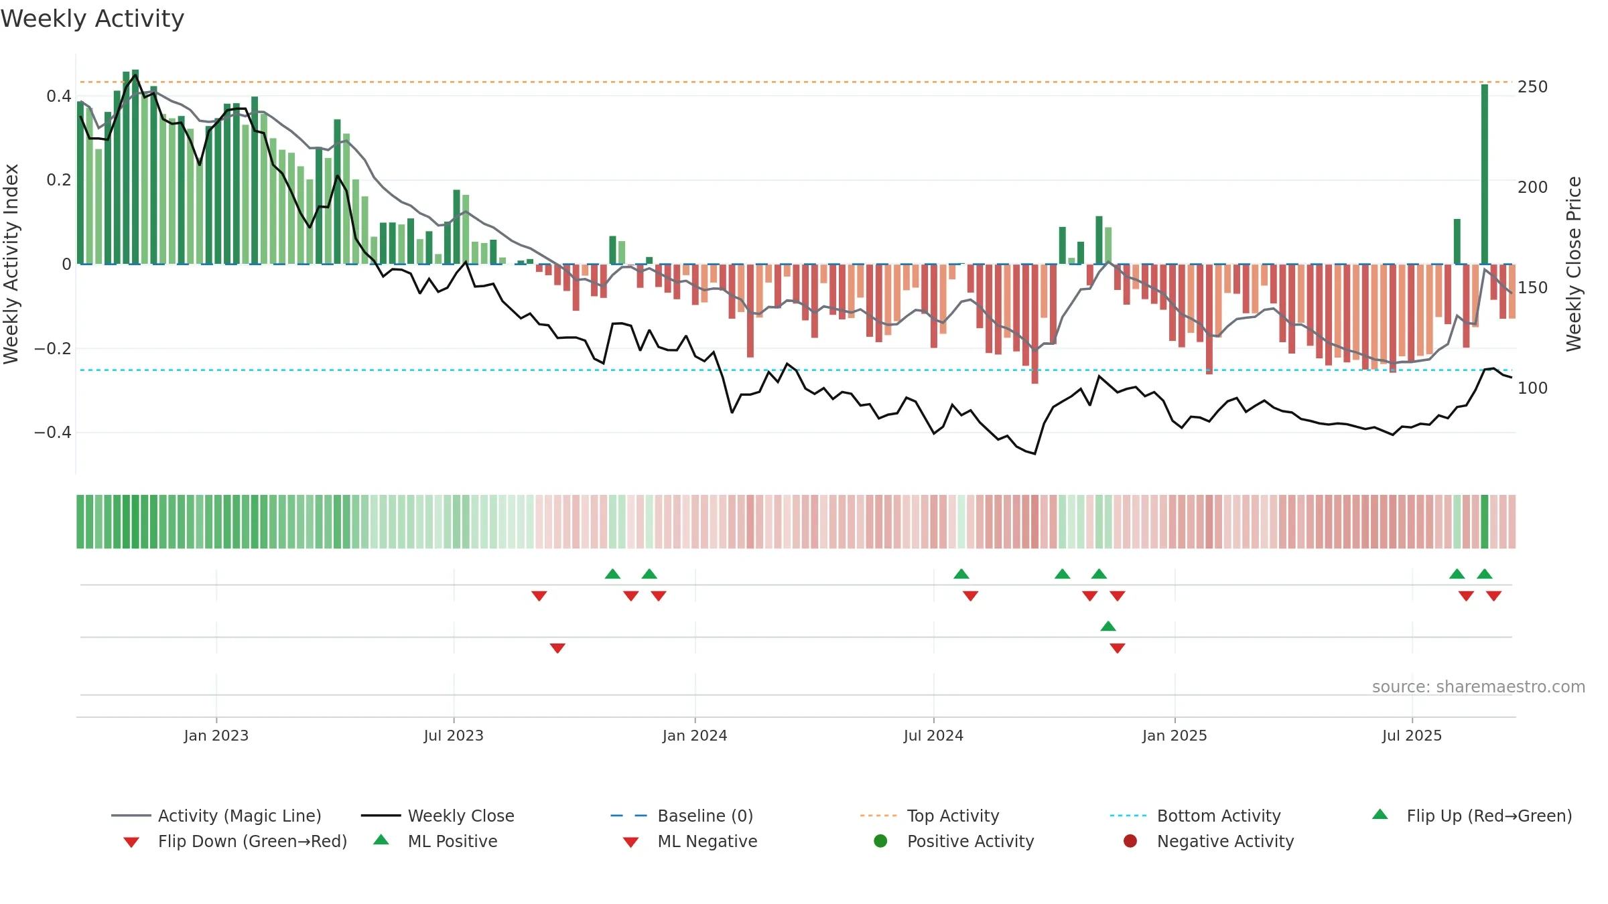Click the last flip-up triangle after Jul 2025
Screen dimensions: 1608x904
pos(1485,574)
